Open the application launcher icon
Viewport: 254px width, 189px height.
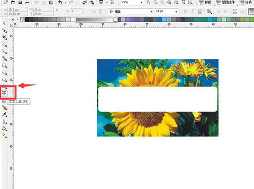coord(101,2)
